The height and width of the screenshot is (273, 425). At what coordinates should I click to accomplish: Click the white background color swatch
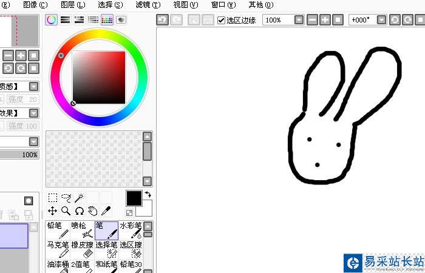(x=147, y=211)
